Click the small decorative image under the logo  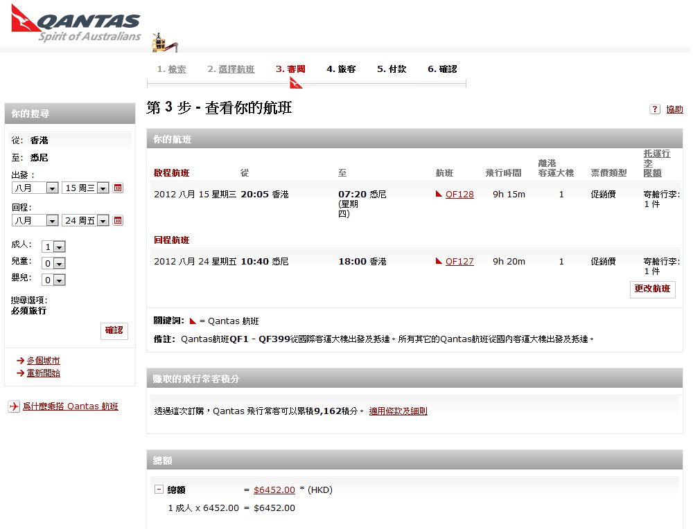(165, 43)
